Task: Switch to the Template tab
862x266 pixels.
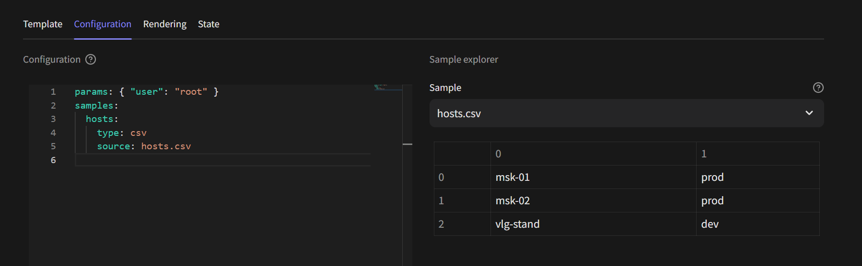Action: [x=43, y=24]
